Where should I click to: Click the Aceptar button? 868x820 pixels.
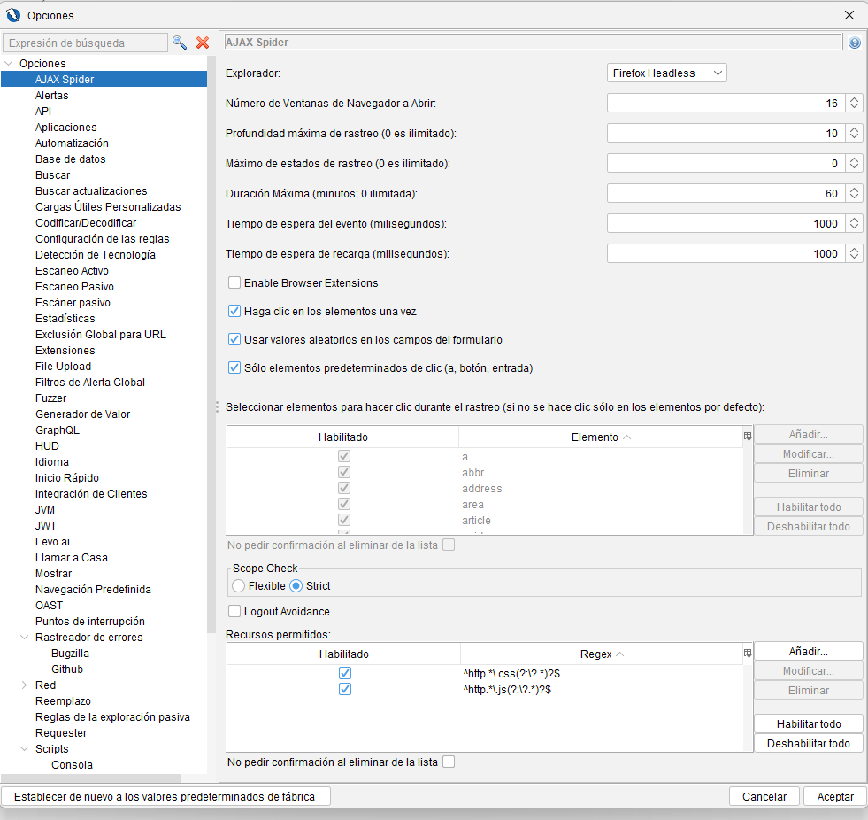click(x=834, y=796)
